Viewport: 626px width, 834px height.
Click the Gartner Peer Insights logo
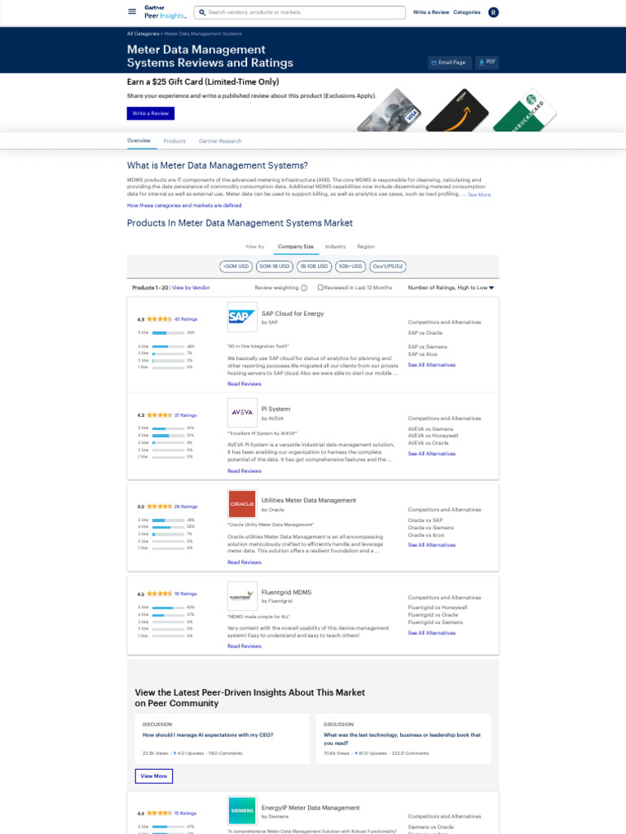pyautogui.click(x=165, y=11)
